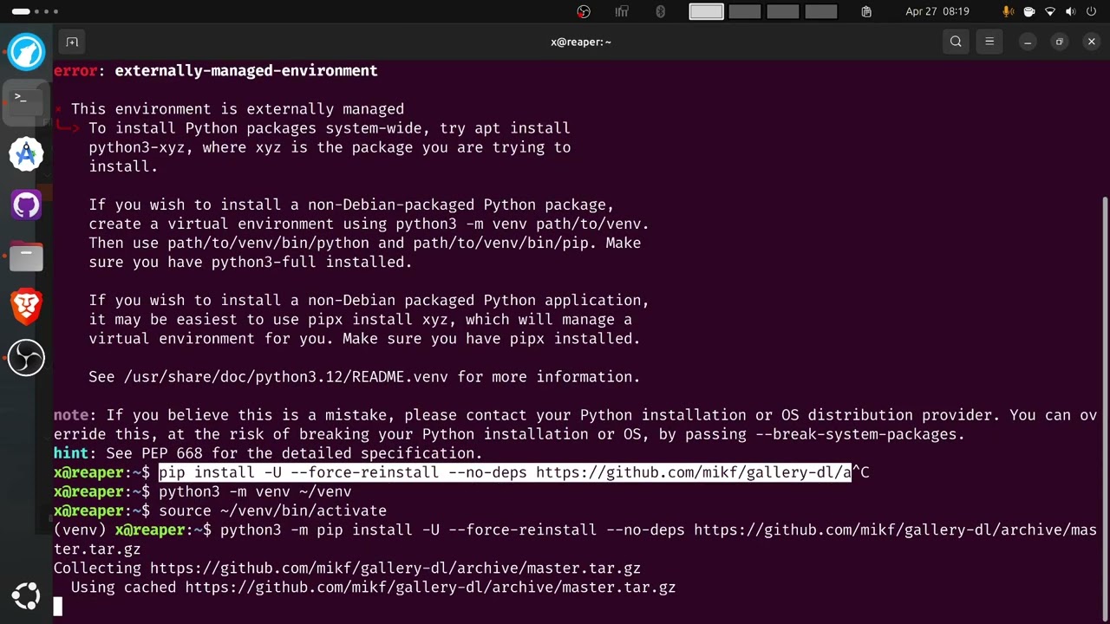Screen dimensions: 1110x624
Task: Open OBS Studio from the dock
Action: click(x=26, y=358)
